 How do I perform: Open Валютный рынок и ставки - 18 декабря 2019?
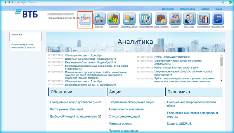coord(91,59)
